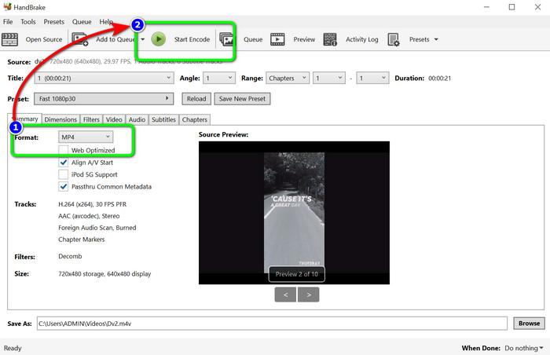Open the MP4 Format dropdown
Viewport: 550px width, 355px height.
[86, 137]
